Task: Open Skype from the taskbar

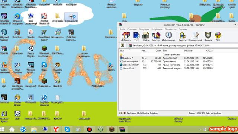Action: tap(67, 130)
